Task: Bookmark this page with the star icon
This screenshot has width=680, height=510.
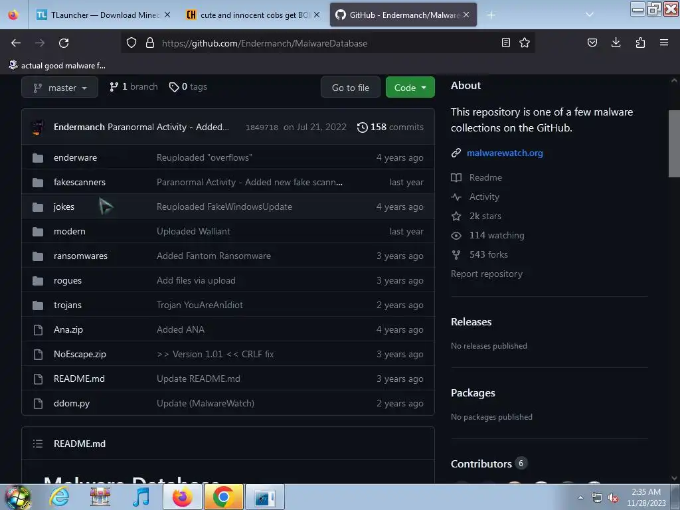Action: coord(525,42)
